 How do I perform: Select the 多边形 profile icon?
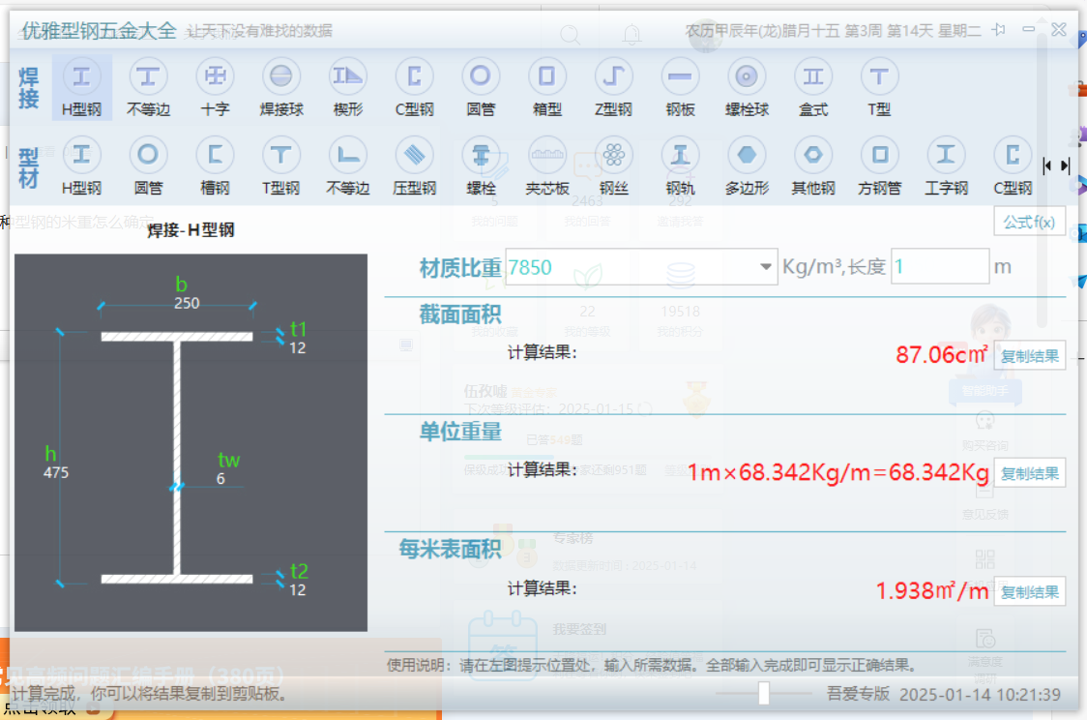pos(747,166)
